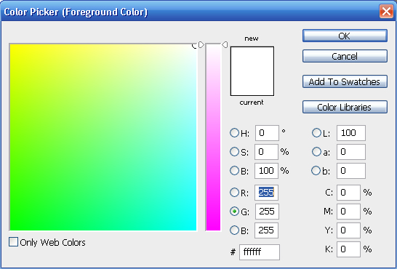Click the new color preview swatch
This screenshot has height=269, width=397.
[252, 59]
